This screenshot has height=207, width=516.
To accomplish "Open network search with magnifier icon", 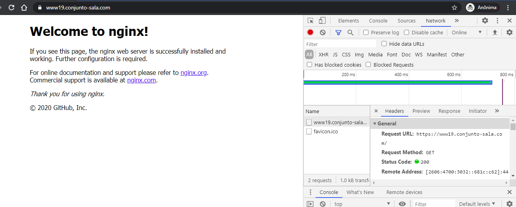I will coord(350,32).
